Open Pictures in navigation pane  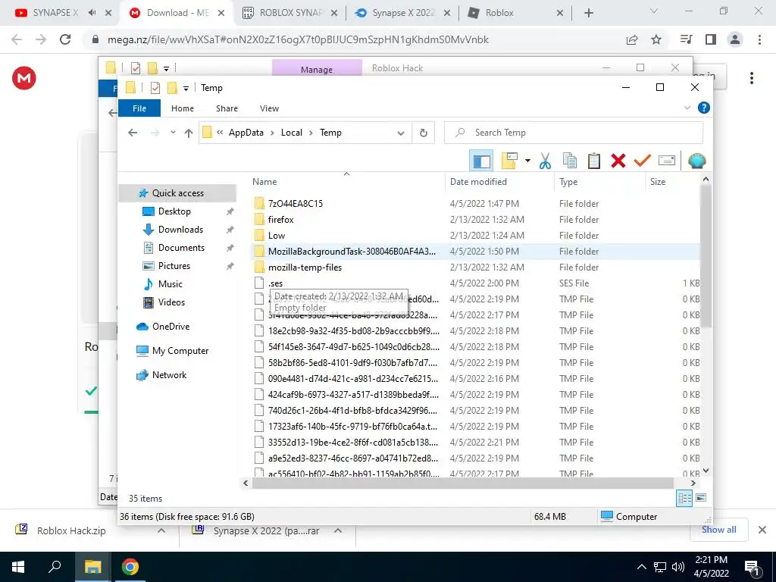point(174,266)
